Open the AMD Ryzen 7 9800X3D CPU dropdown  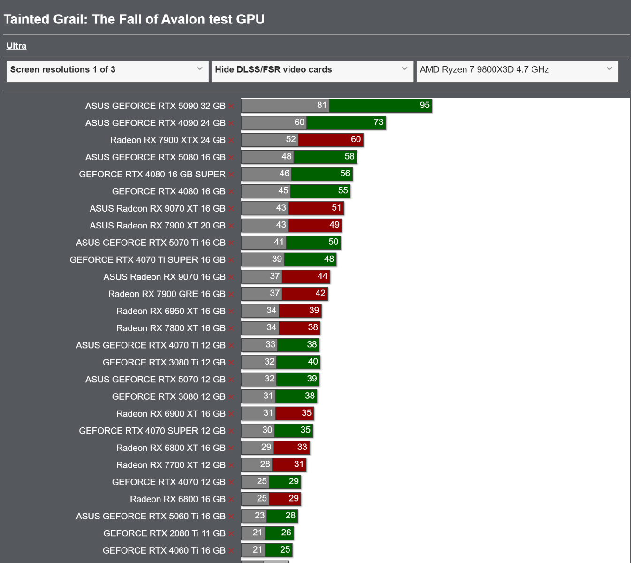(517, 71)
